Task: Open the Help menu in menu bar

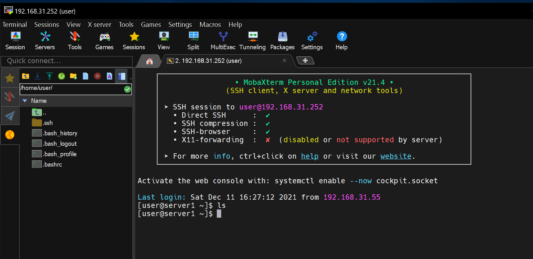Action: tap(235, 24)
